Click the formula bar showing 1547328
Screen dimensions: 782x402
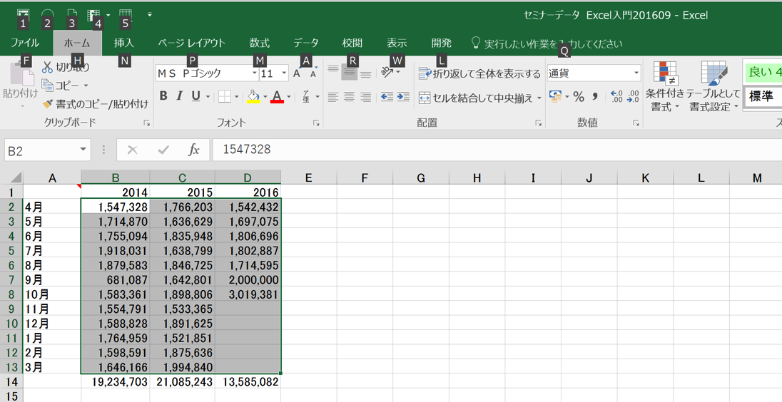point(497,150)
